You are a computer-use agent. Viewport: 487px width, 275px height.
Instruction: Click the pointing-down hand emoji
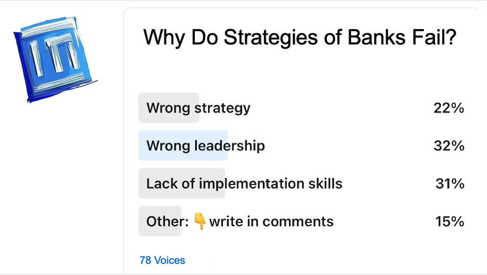pos(200,221)
